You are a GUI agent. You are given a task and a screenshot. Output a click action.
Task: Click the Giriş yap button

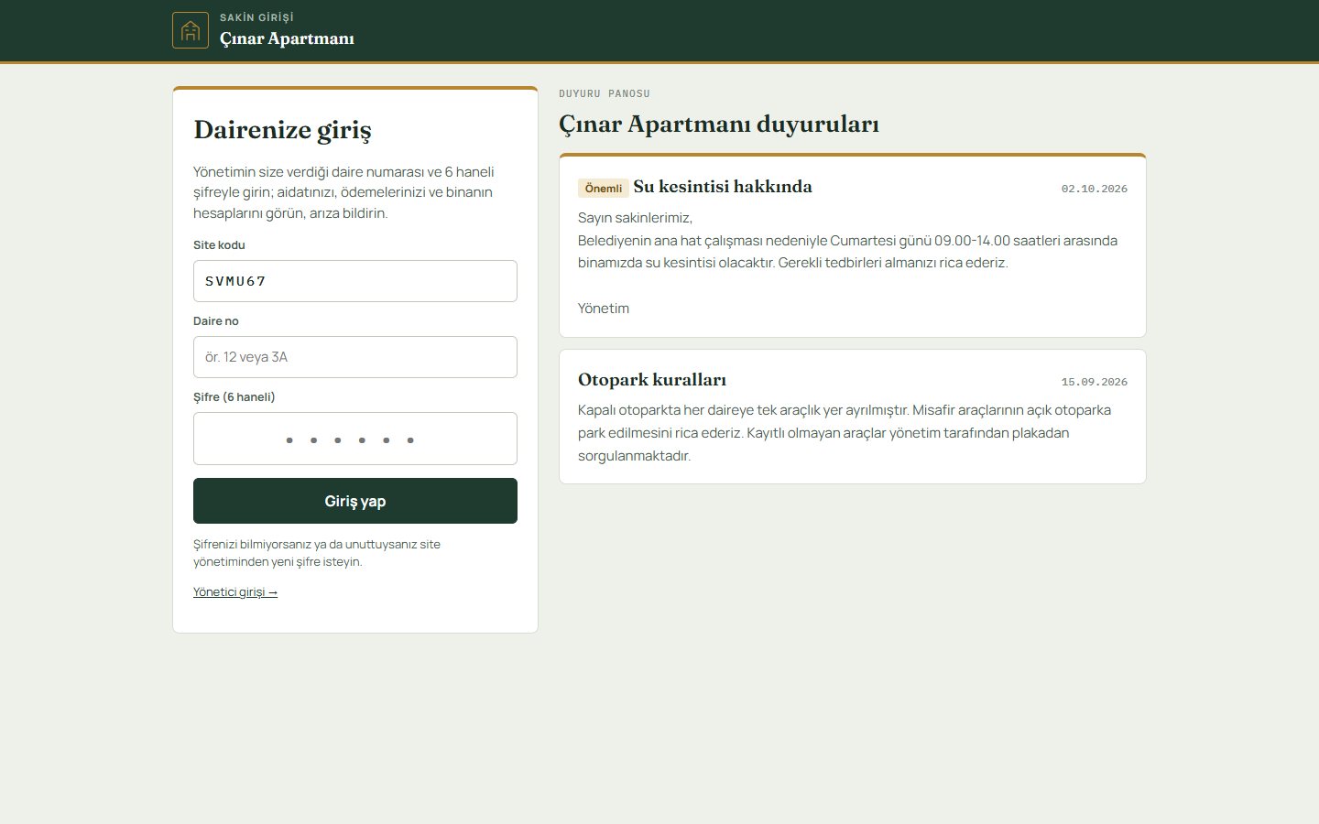355,501
